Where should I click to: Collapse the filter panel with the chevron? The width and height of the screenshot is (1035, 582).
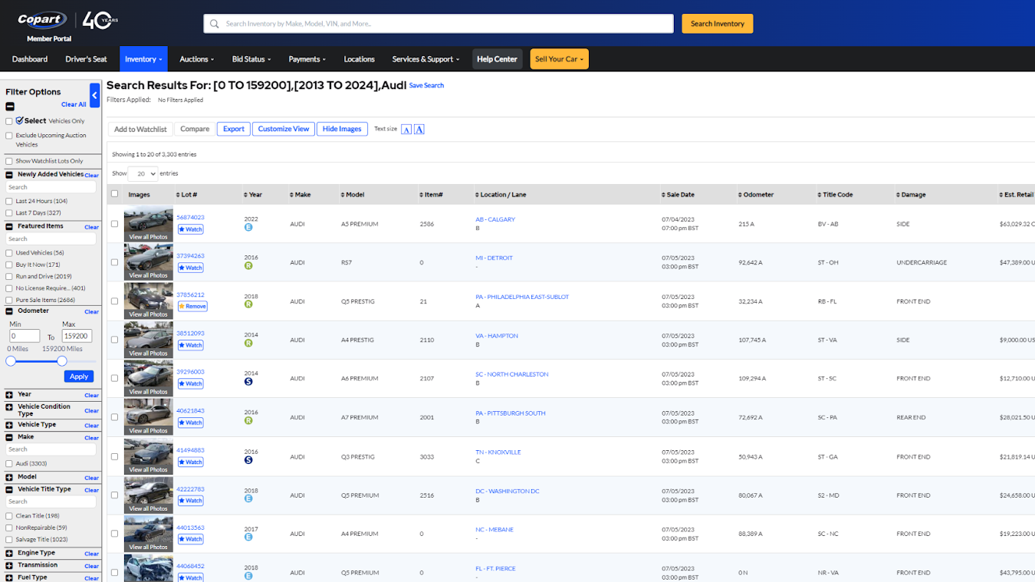(95, 95)
